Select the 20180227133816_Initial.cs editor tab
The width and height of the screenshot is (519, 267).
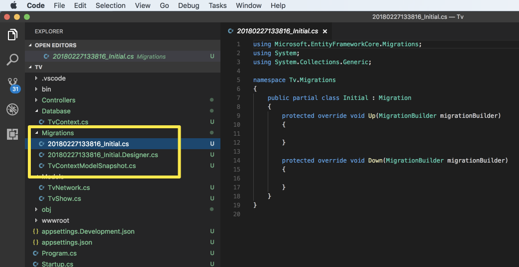point(277,31)
